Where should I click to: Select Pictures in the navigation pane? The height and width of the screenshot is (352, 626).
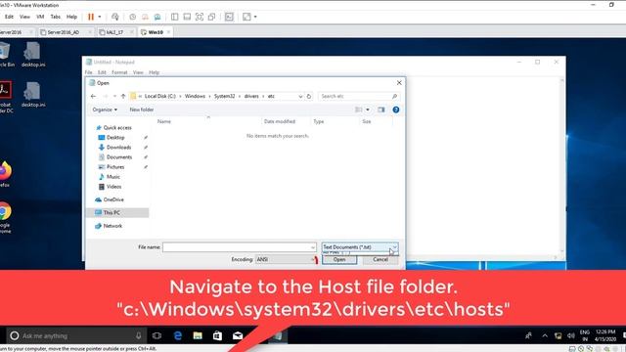(115, 167)
